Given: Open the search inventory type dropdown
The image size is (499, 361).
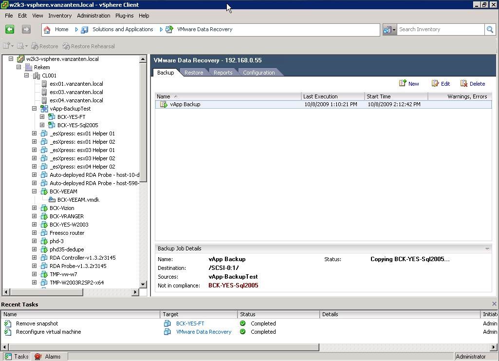Looking at the screenshot, I should pos(389,30).
